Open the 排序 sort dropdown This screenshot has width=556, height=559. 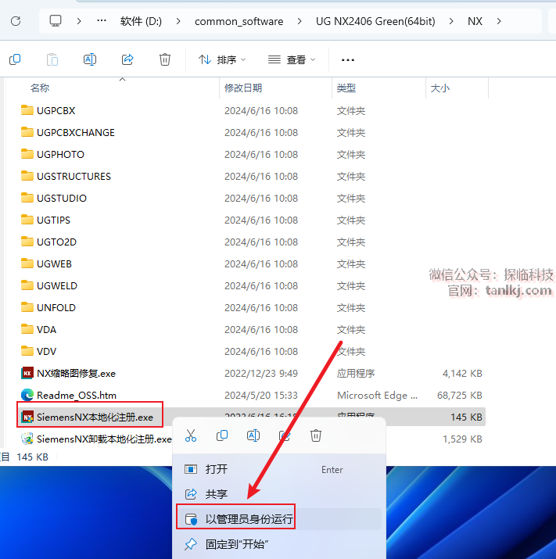tap(222, 59)
